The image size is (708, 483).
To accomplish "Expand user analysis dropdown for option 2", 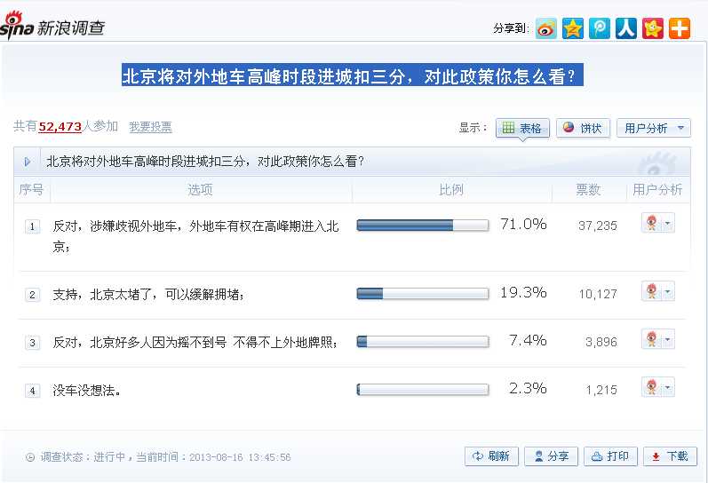I will 667,291.
